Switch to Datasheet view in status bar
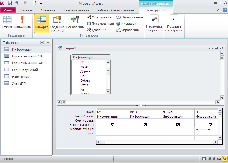Image resolution: width=228 pixels, height=163 pixels. [204, 159]
